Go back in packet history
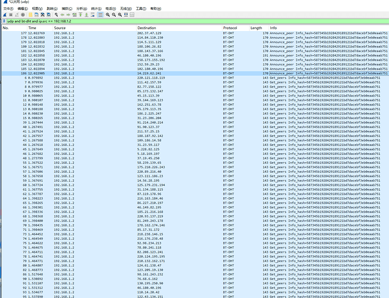This screenshot has height=298, width=389. point(62,15)
